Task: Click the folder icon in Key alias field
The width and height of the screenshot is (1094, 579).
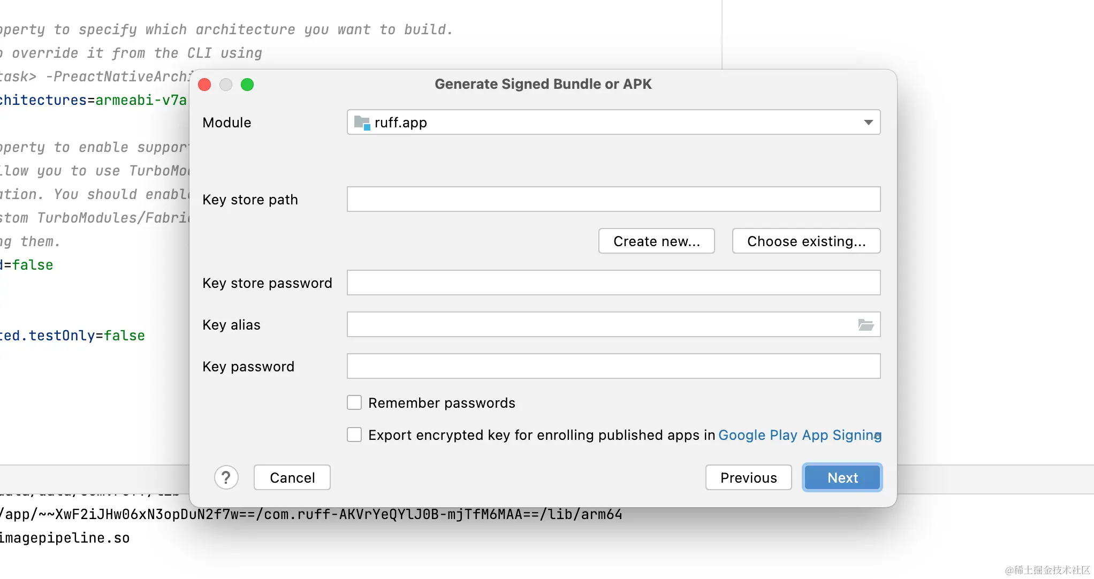Action: [865, 325]
